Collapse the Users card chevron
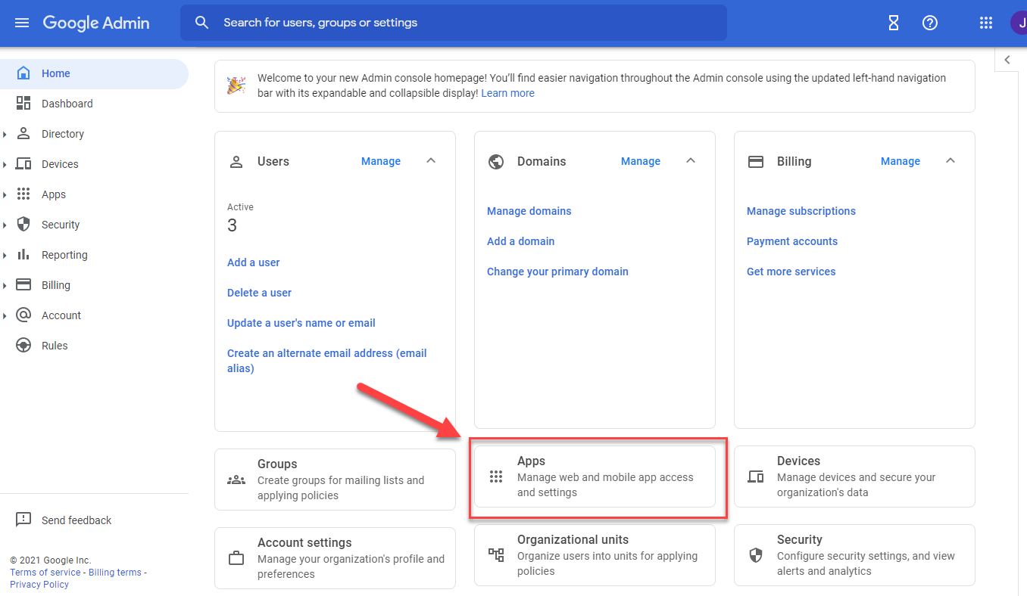Viewport: 1027px width, 596px height. [431, 160]
